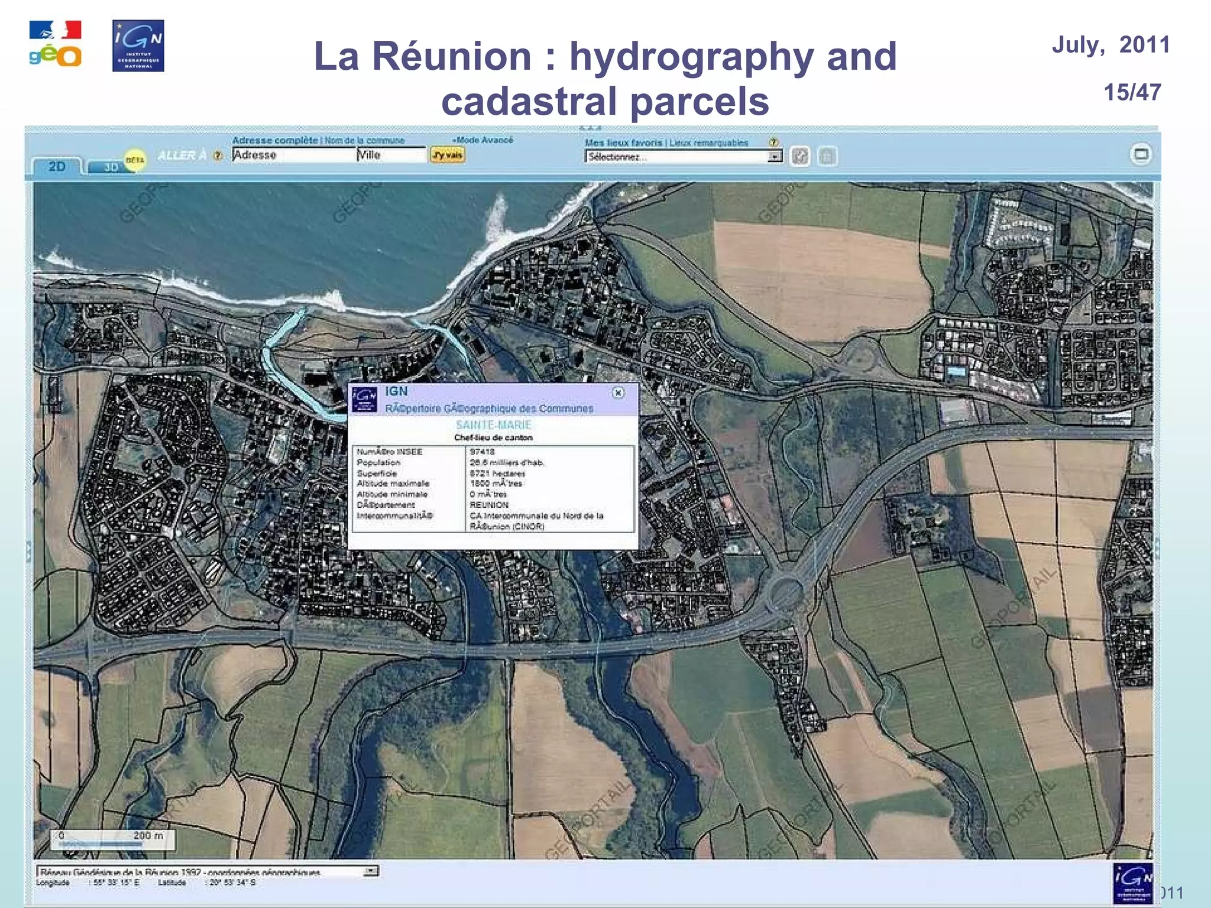Click the Géoportail géo logo on the slide

click(55, 44)
